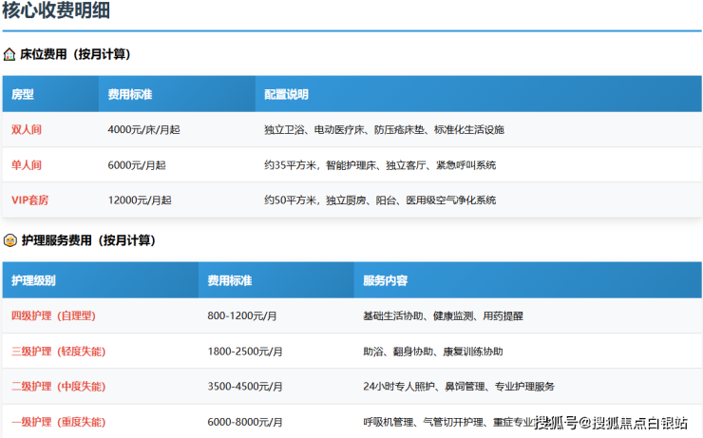
Task: Click the 配置说明 column header
Action: coord(286,95)
